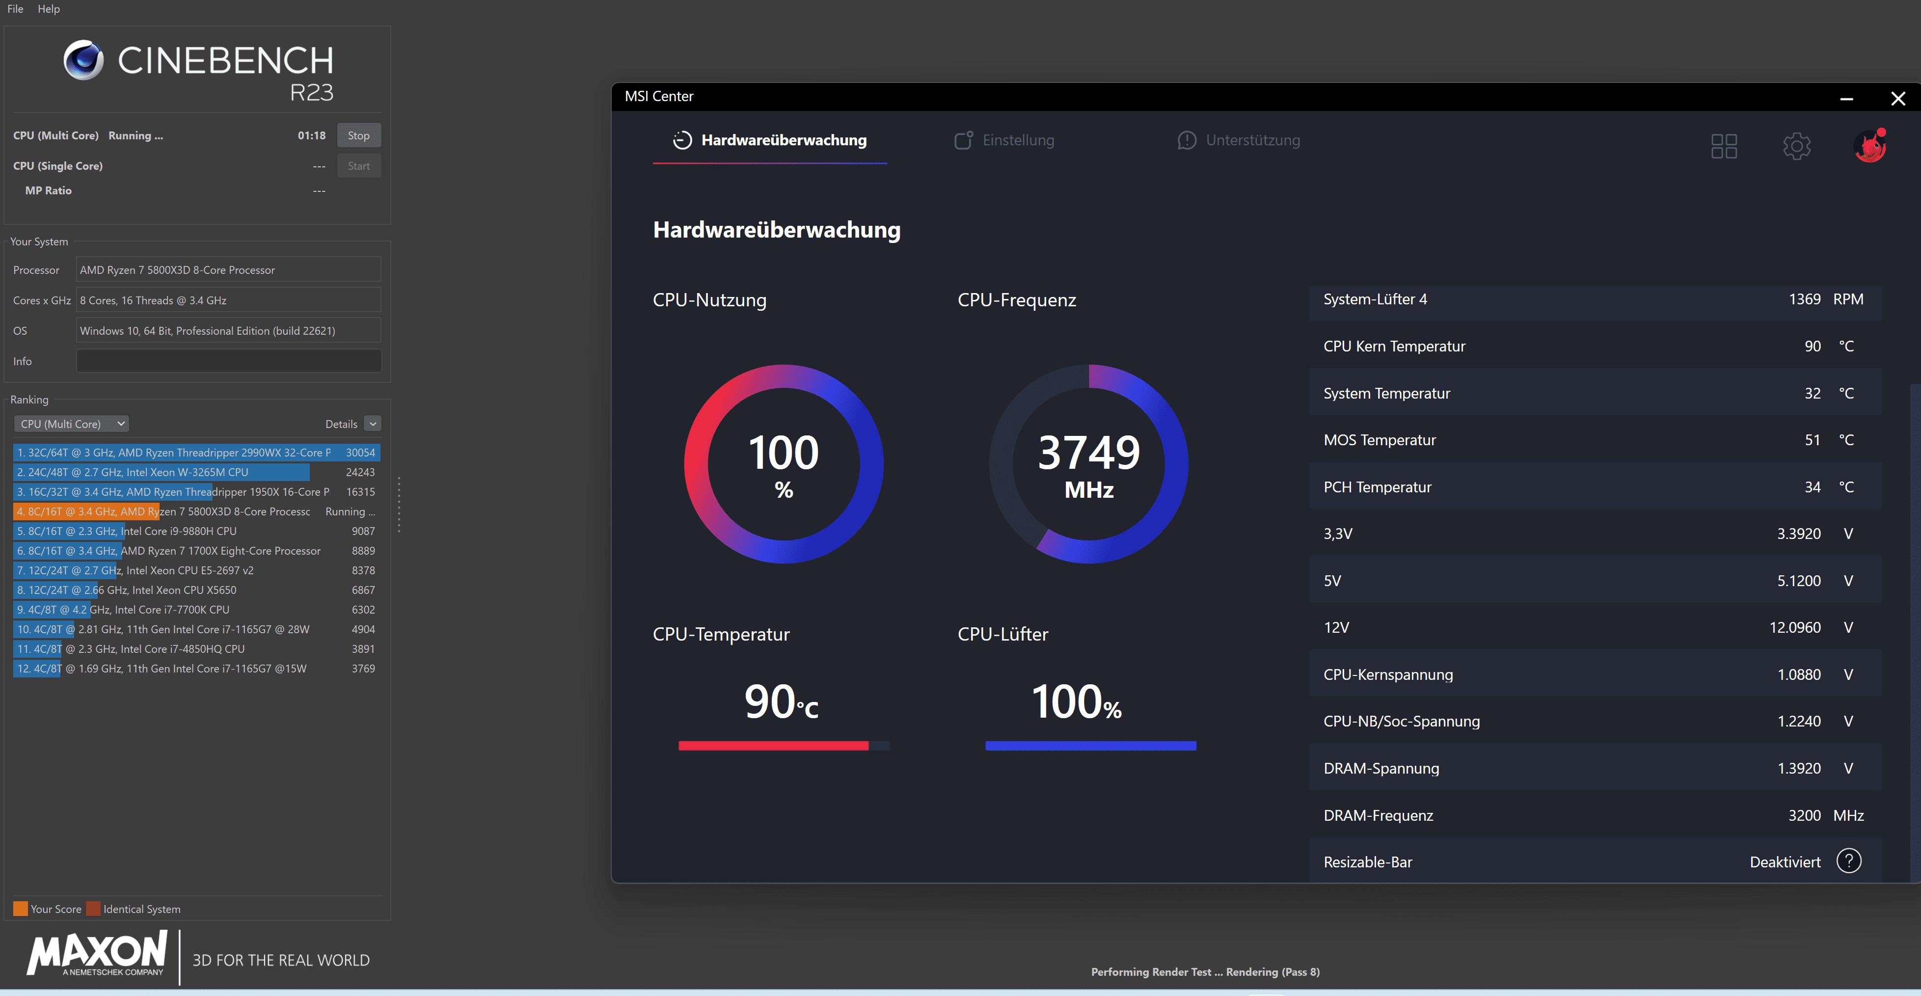The width and height of the screenshot is (1921, 996).
Task: Open the CPU (Multi Core) ranking dropdown
Action: point(72,424)
